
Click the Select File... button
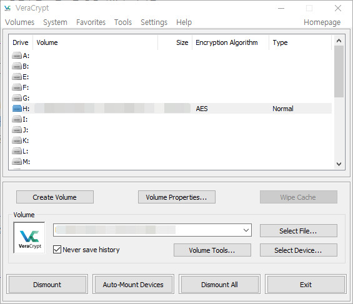pos(298,231)
